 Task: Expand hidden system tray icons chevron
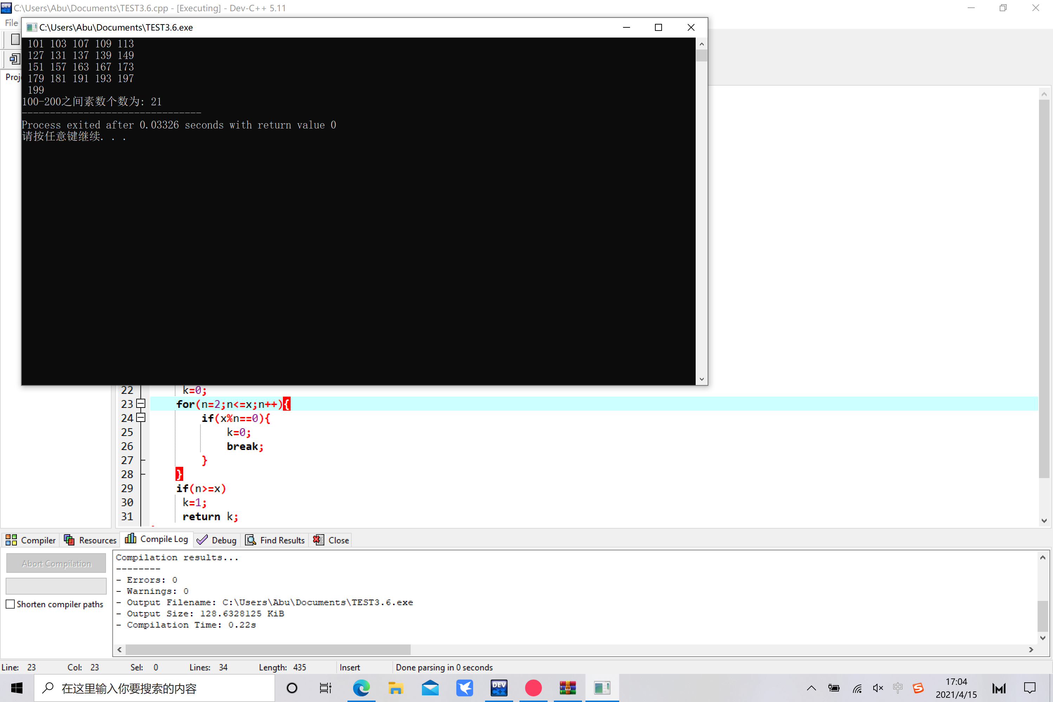pyautogui.click(x=811, y=688)
